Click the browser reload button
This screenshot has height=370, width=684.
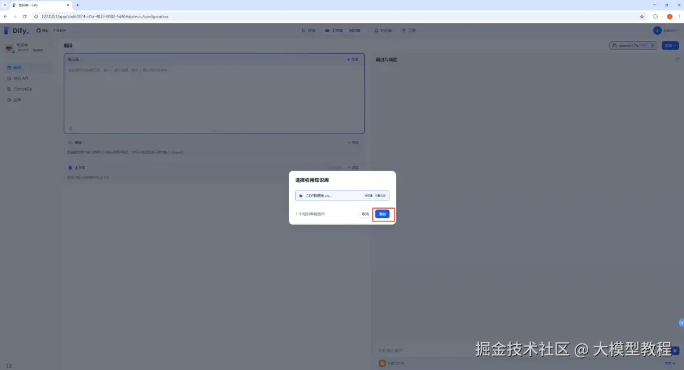(25, 16)
